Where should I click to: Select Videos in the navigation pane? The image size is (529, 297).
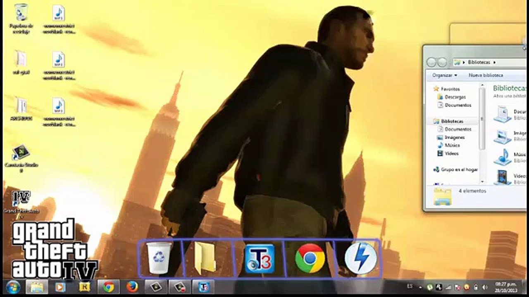448,153
